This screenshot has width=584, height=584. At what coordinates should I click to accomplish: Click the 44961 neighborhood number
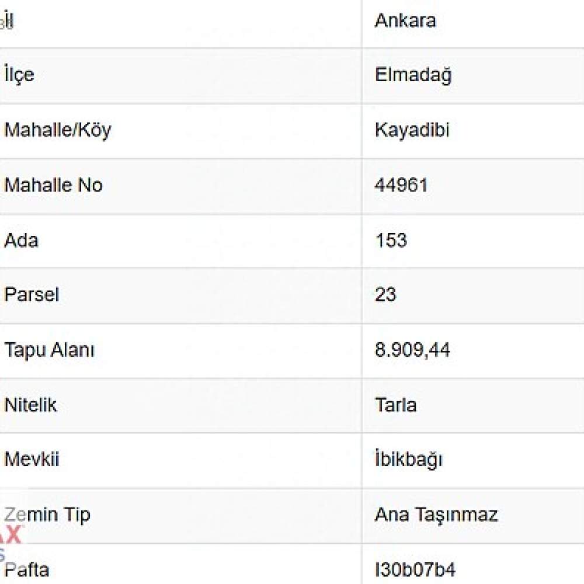401,185
